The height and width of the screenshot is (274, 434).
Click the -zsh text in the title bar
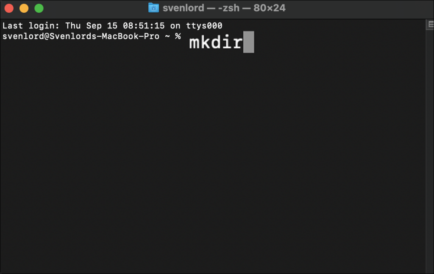[228, 8]
